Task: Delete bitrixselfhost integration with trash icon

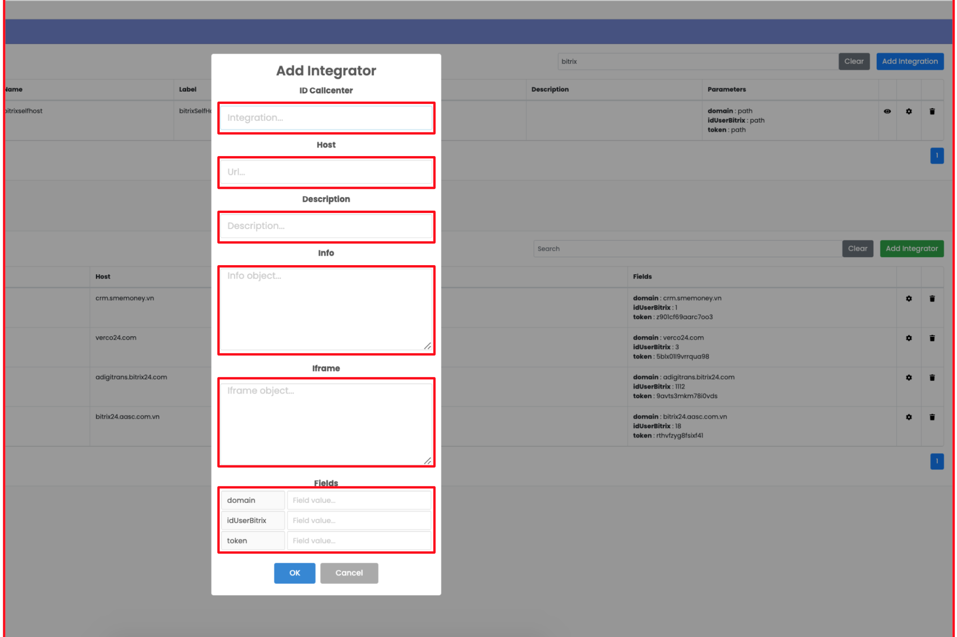Action: point(932,111)
